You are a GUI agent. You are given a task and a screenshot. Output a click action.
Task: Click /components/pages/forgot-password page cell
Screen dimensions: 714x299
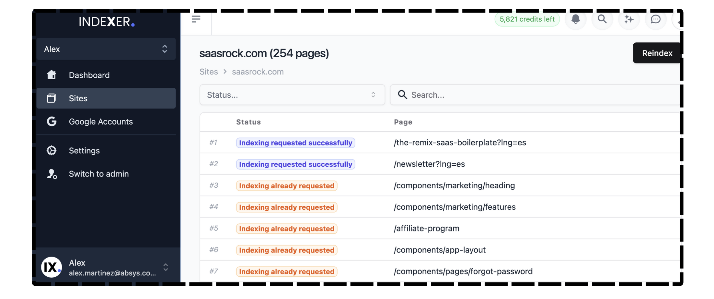click(x=463, y=271)
